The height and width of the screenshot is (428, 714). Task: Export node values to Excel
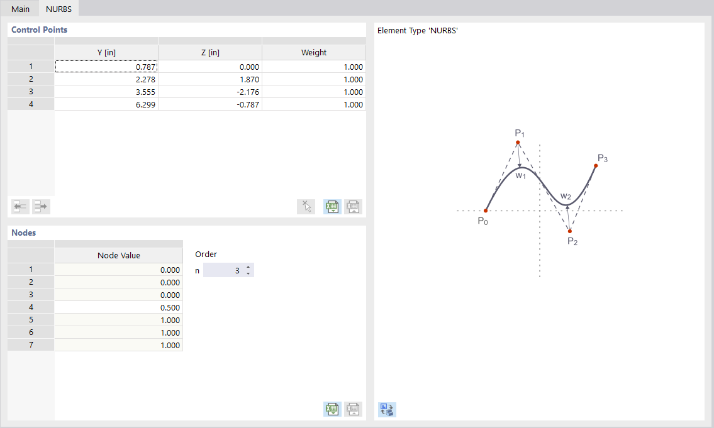pos(353,409)
